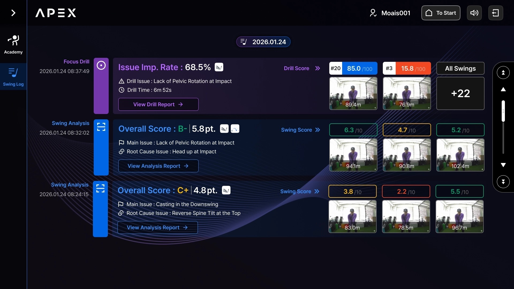
Task: Open the Swing Log tab
Action: (13, 77)
